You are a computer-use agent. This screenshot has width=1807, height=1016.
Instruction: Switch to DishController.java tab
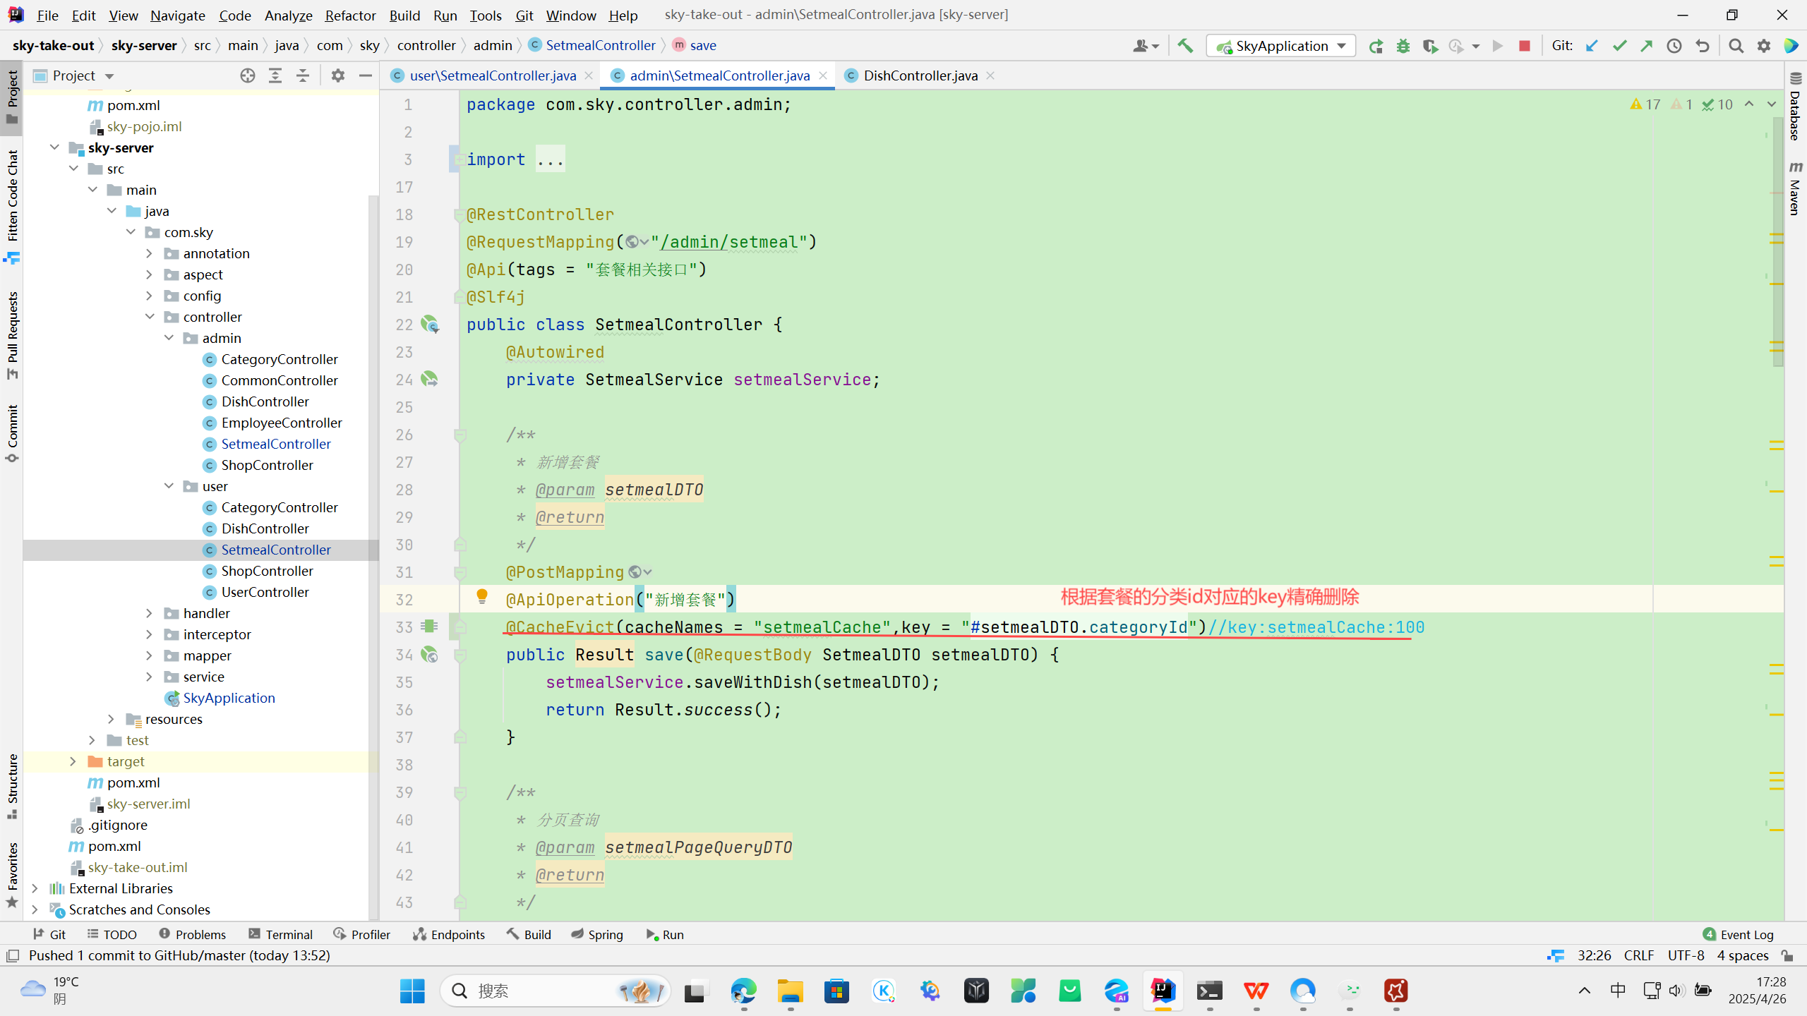pyautogui.click(x=920, y=75)
